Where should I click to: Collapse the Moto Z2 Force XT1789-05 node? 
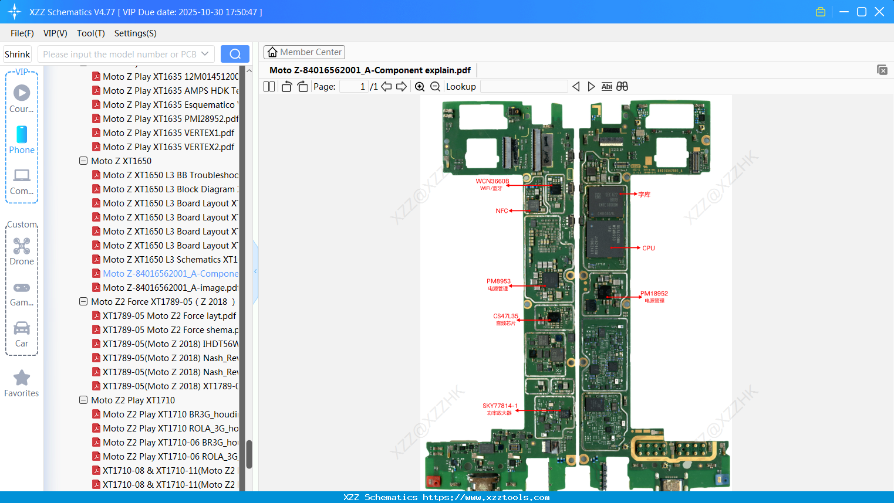pos(83,301)
